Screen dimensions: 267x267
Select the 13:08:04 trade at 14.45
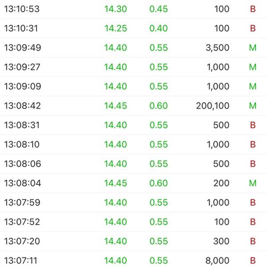(133, 183)
